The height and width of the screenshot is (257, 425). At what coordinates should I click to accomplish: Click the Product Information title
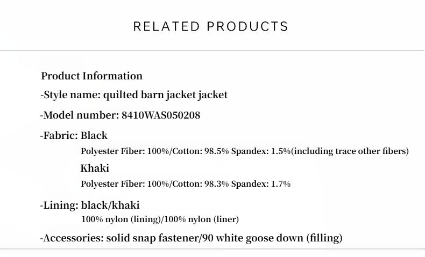(91, 76)
